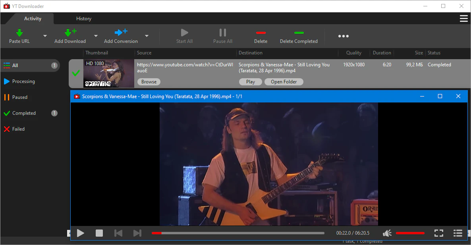This screenshot has width=471, height=245.
Task: Toggle fullscreen in the video player
Action: (x=439, y=233)
